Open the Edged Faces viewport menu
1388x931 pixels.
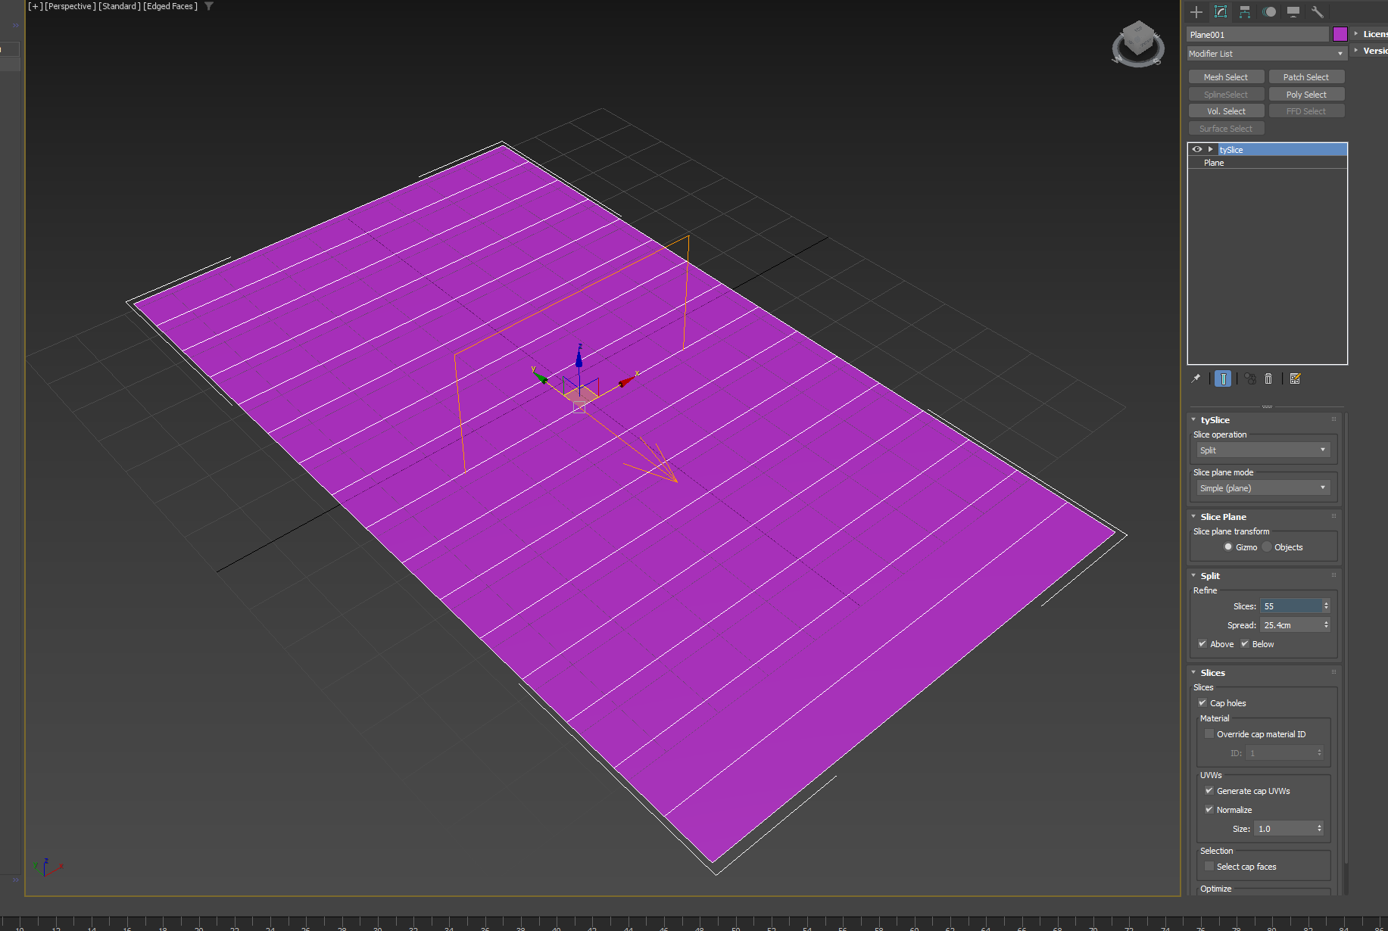[170, 6]
